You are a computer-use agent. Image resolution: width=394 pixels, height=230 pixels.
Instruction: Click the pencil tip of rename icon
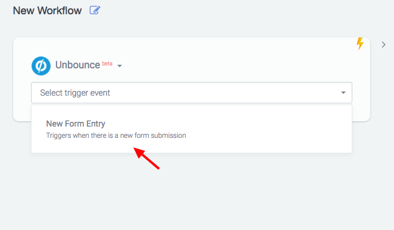point(98,8)
